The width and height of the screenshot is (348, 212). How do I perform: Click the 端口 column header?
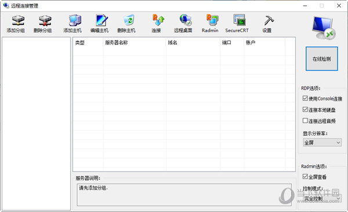tap(232, 42)
